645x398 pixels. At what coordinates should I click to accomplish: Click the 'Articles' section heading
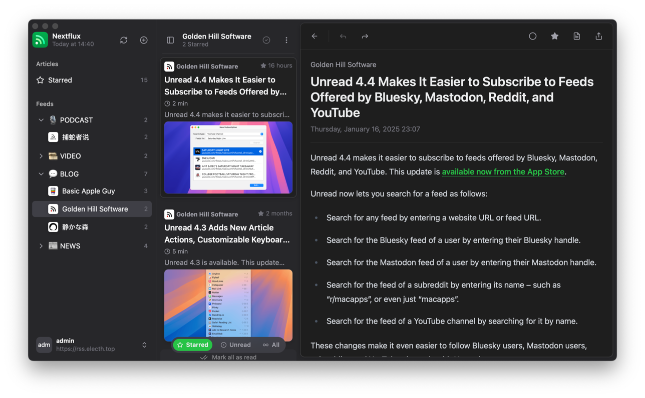click(x=47, y=64)
